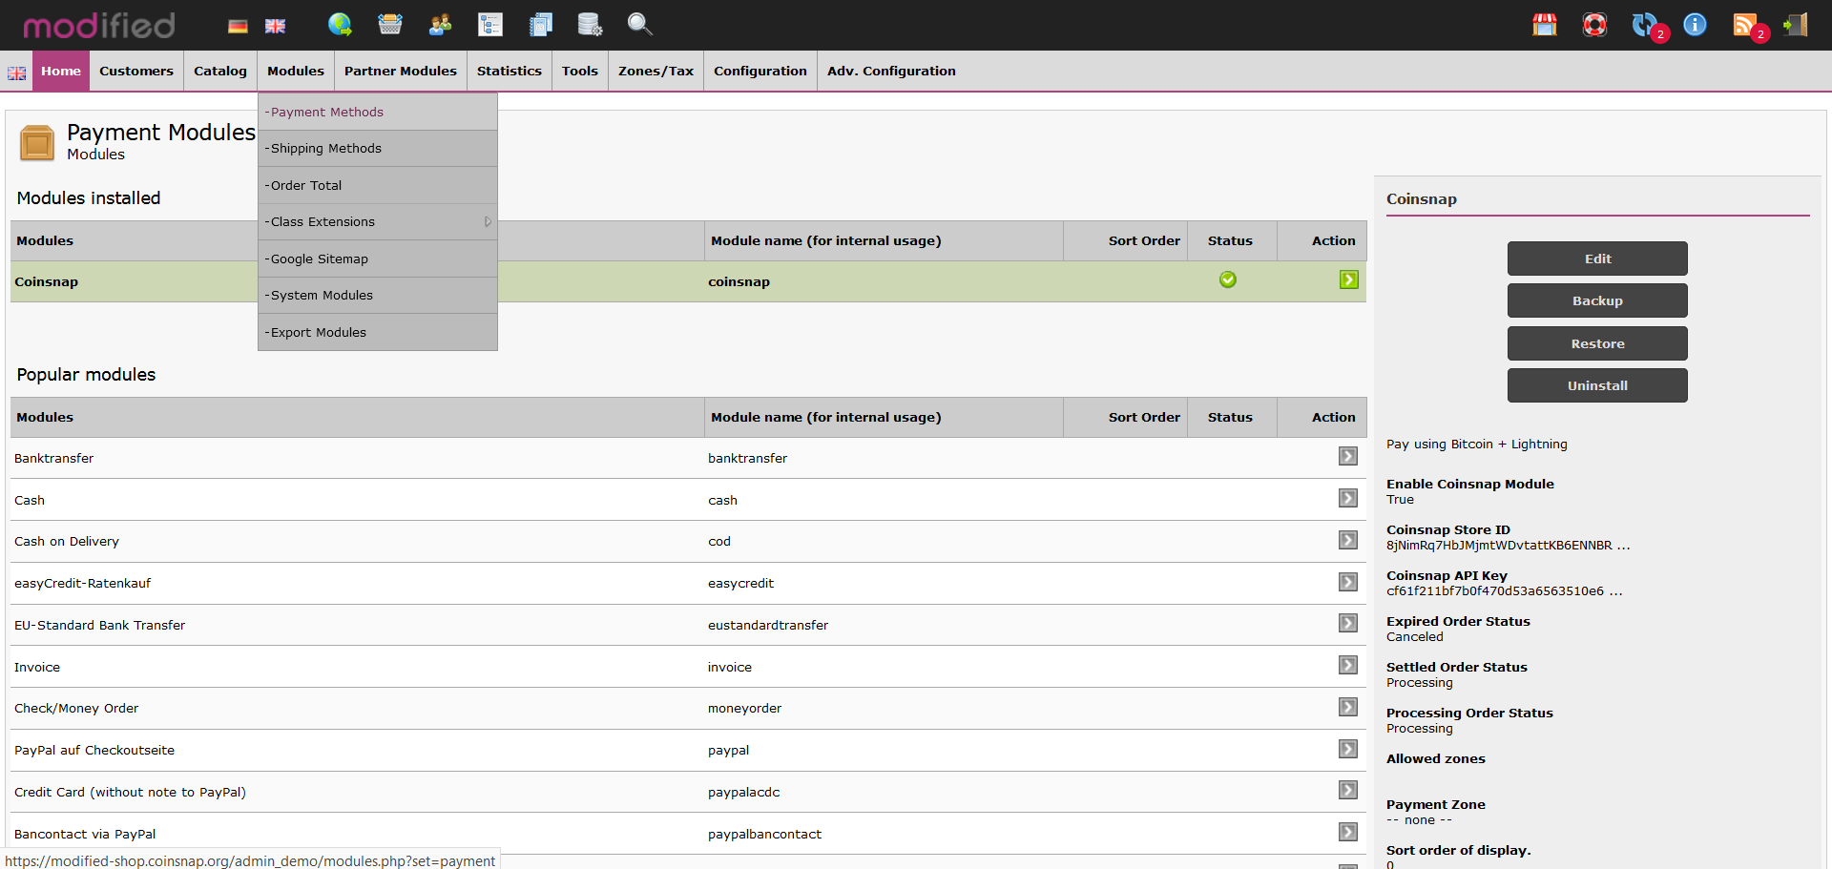Image resolution: width=1832 pixels, height=869 pixels.
Task: Open the Zones/Tax menu
Action: click(x=656, y=71)
